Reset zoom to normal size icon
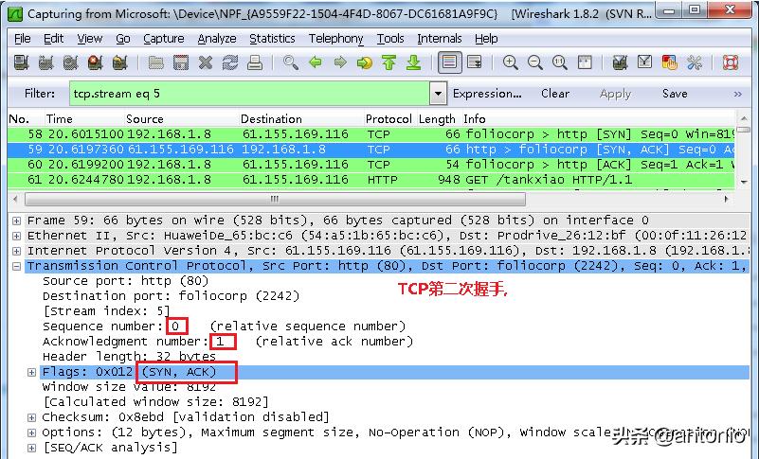This screenshot has height=459, width=759. pyautogui.click(x=560, y=62)
